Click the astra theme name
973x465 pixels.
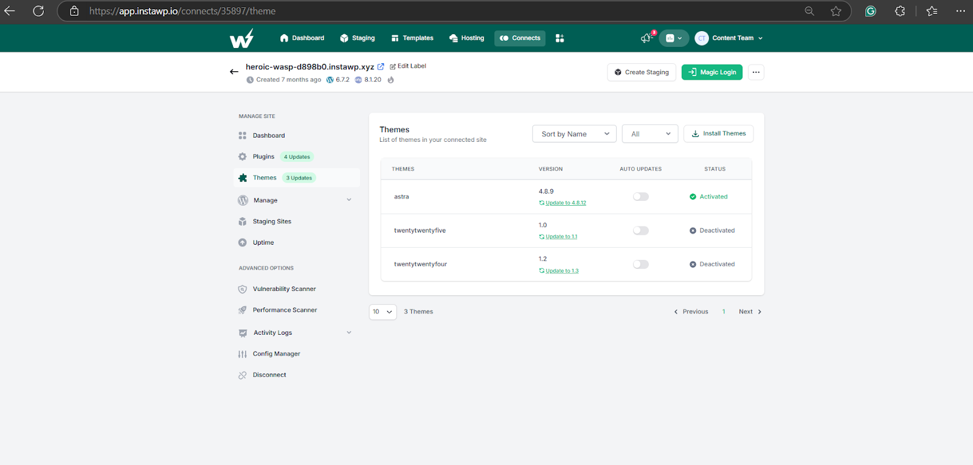pos(401,197)
